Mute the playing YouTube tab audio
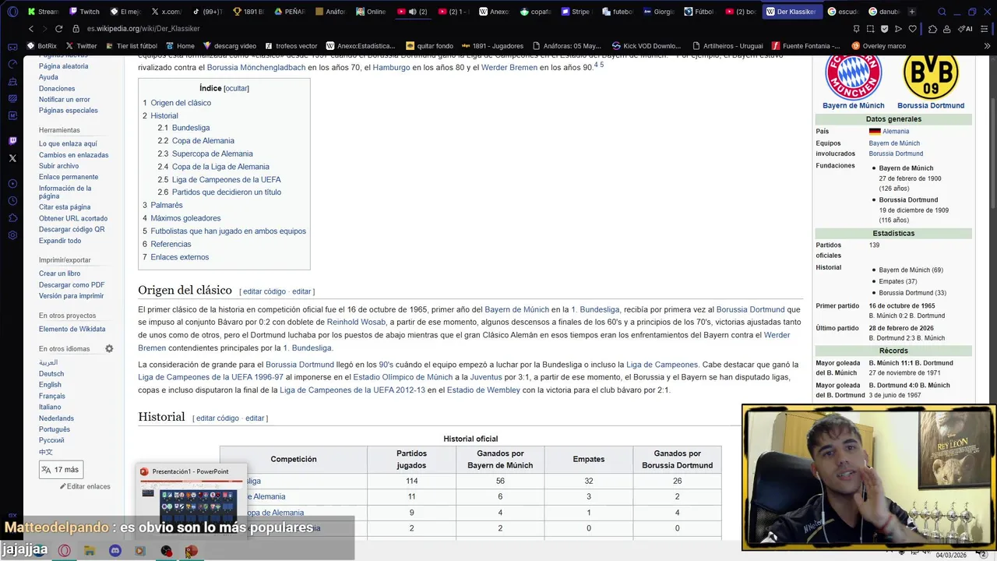The width and height of the screenshot is (997, 561). pos(413,12)
